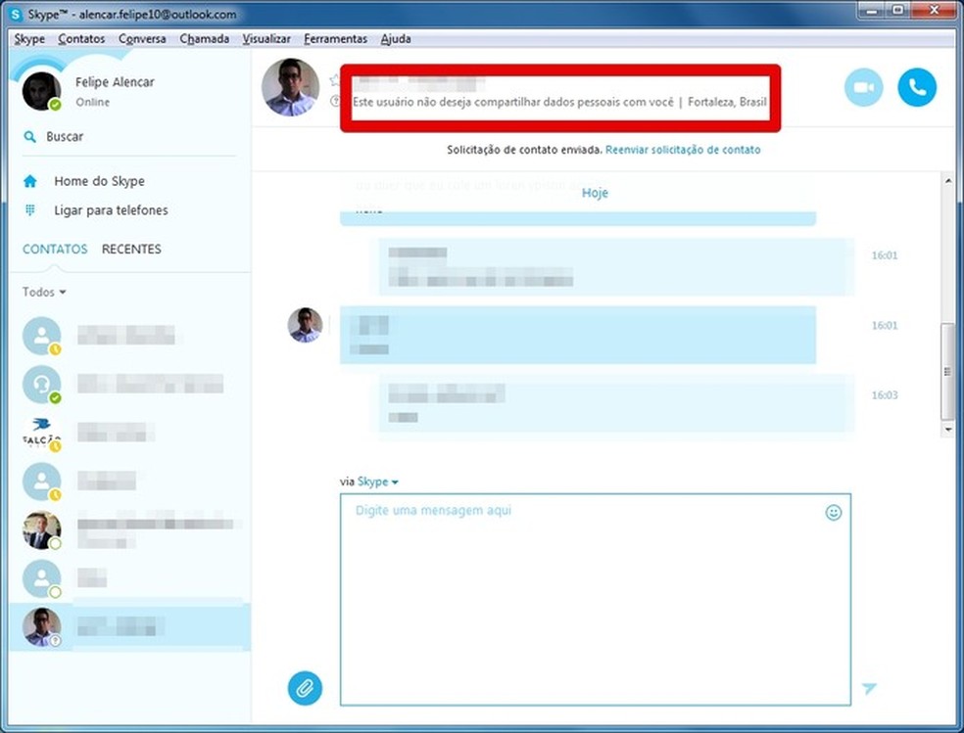Open Home do Skype

[99, 181]
